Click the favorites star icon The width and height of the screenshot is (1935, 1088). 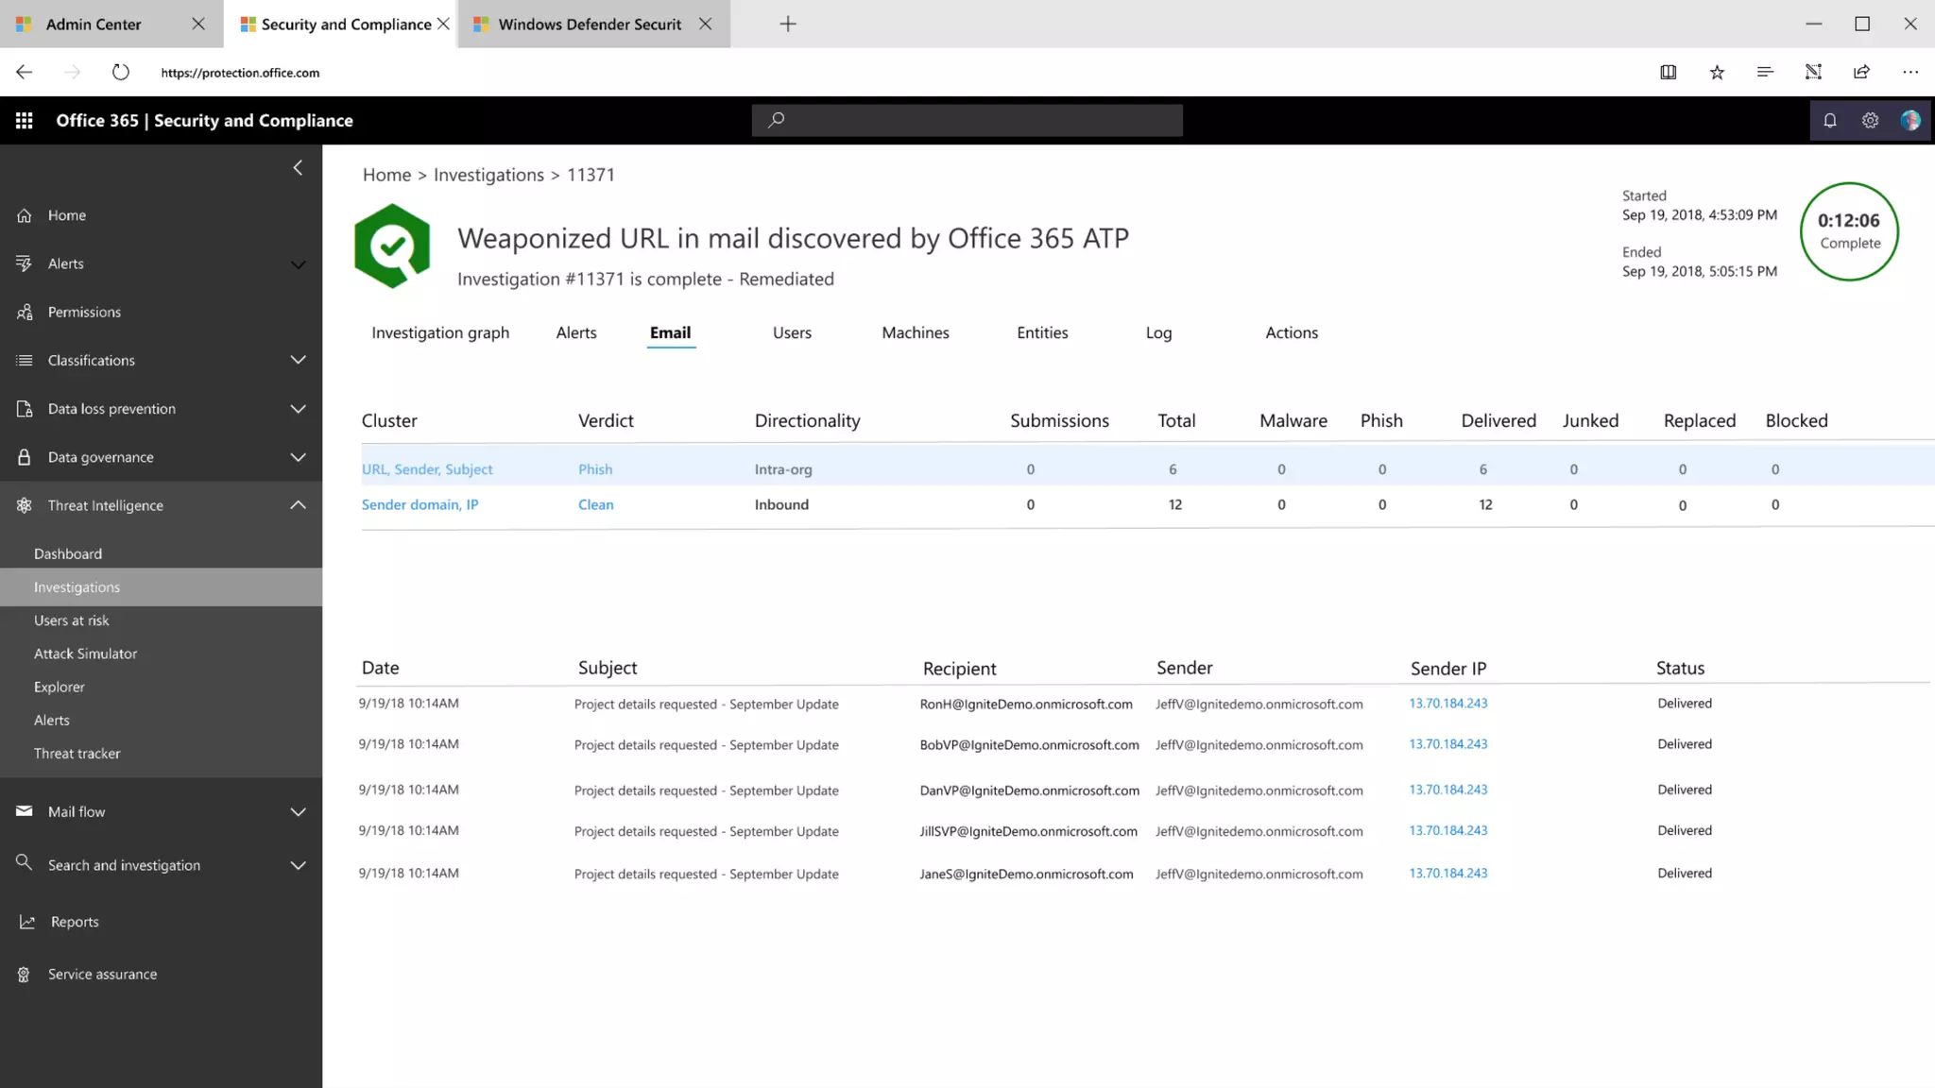click(1717, 72)
